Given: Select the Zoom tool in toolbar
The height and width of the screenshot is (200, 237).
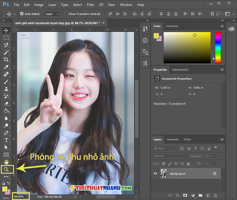Looking at the screenshot, I should 6,169.
